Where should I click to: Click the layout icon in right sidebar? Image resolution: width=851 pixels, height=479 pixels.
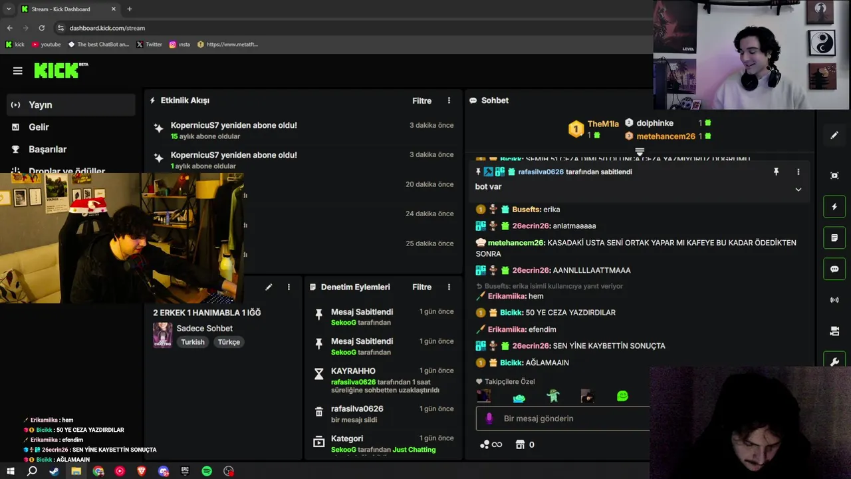pos(834,331)
